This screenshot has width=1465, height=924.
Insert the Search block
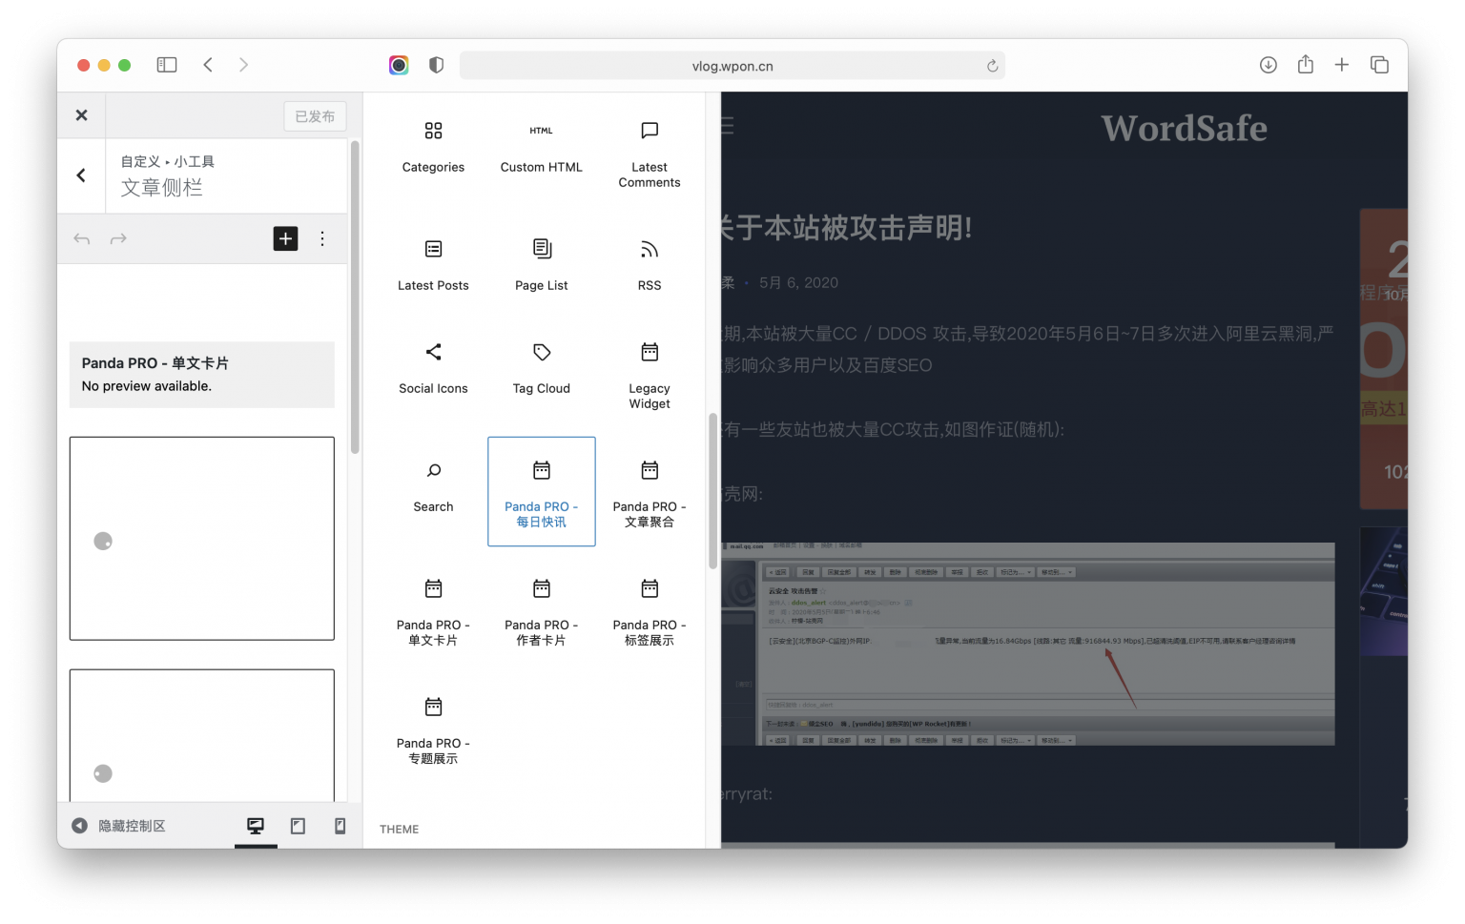pyautogui.click(x=433, y=486)
